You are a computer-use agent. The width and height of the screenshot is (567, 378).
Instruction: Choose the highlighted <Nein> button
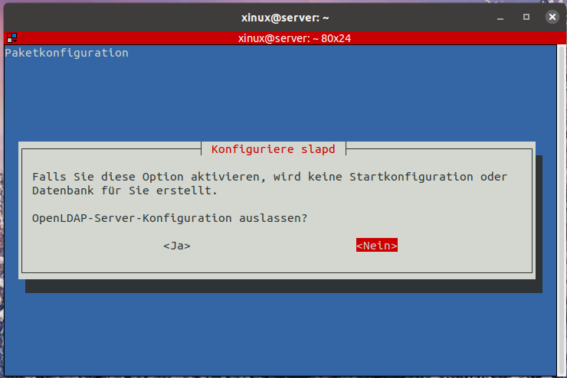click(x=377, y=245)
